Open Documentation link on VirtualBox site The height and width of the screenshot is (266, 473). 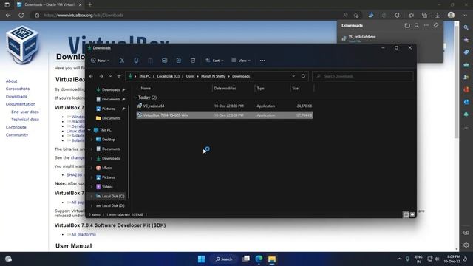click(21, 104)
